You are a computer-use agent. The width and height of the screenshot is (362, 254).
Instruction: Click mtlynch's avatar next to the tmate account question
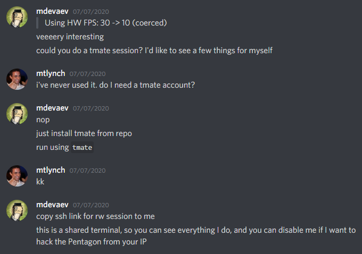point(17,79)
